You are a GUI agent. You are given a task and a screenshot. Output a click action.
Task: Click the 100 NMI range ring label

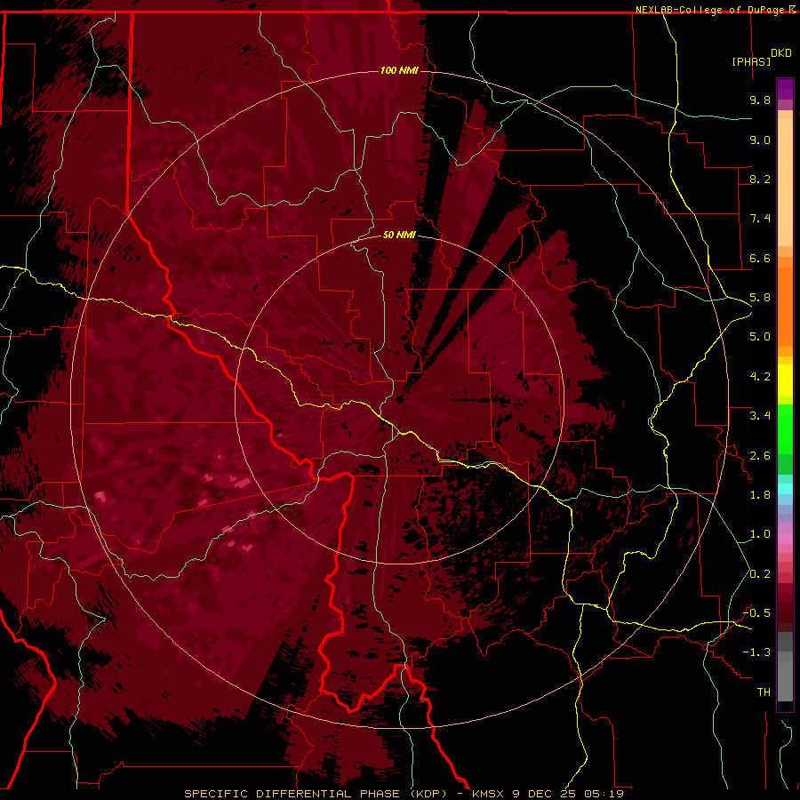coord(399,70)
